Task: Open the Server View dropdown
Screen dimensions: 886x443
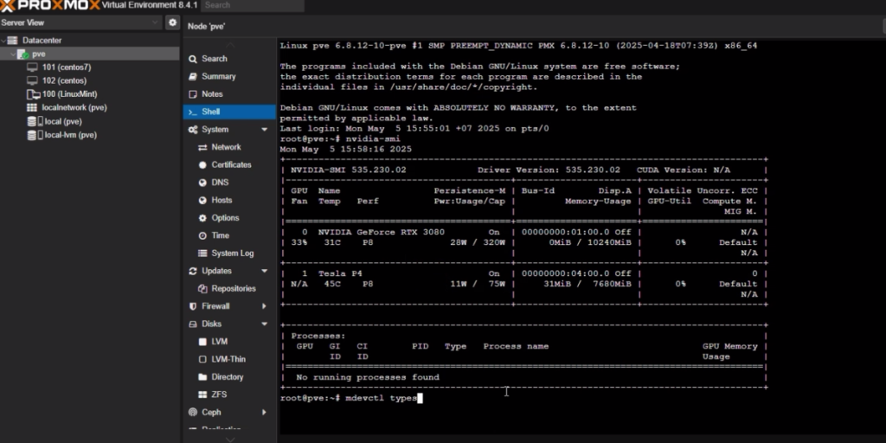Action: 80,22
